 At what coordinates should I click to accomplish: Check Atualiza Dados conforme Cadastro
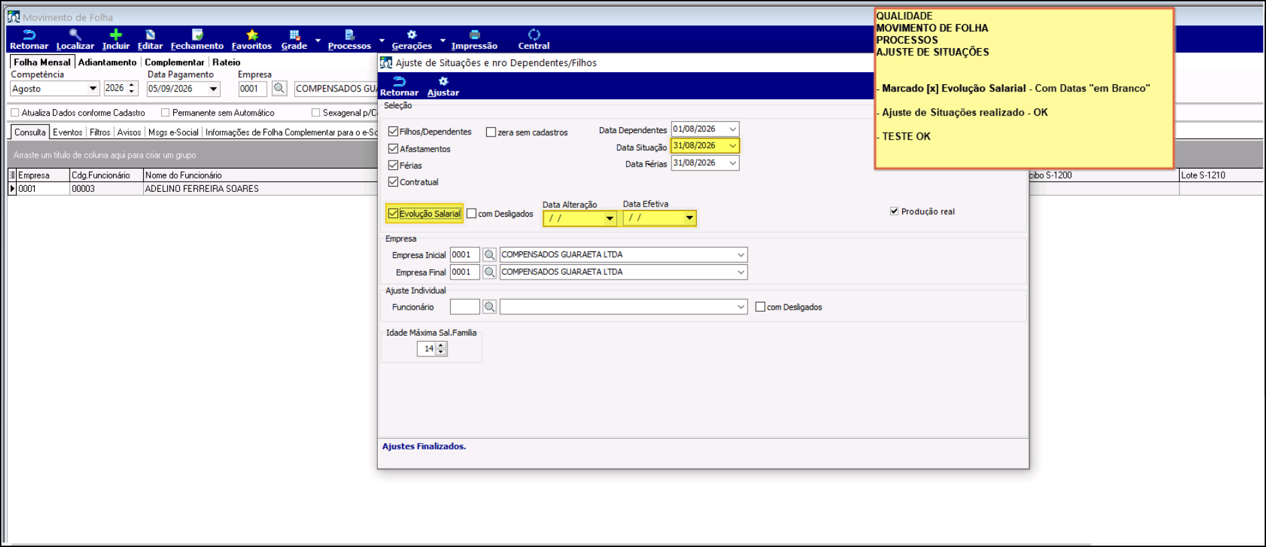[x=15, y=113]
